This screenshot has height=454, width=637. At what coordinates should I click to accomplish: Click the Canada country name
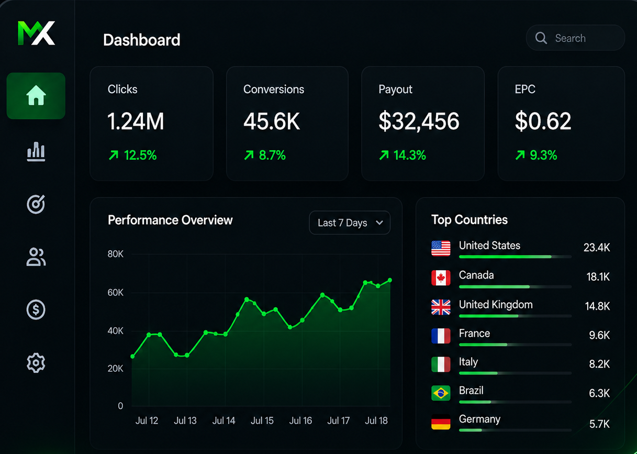click(476, 275)
